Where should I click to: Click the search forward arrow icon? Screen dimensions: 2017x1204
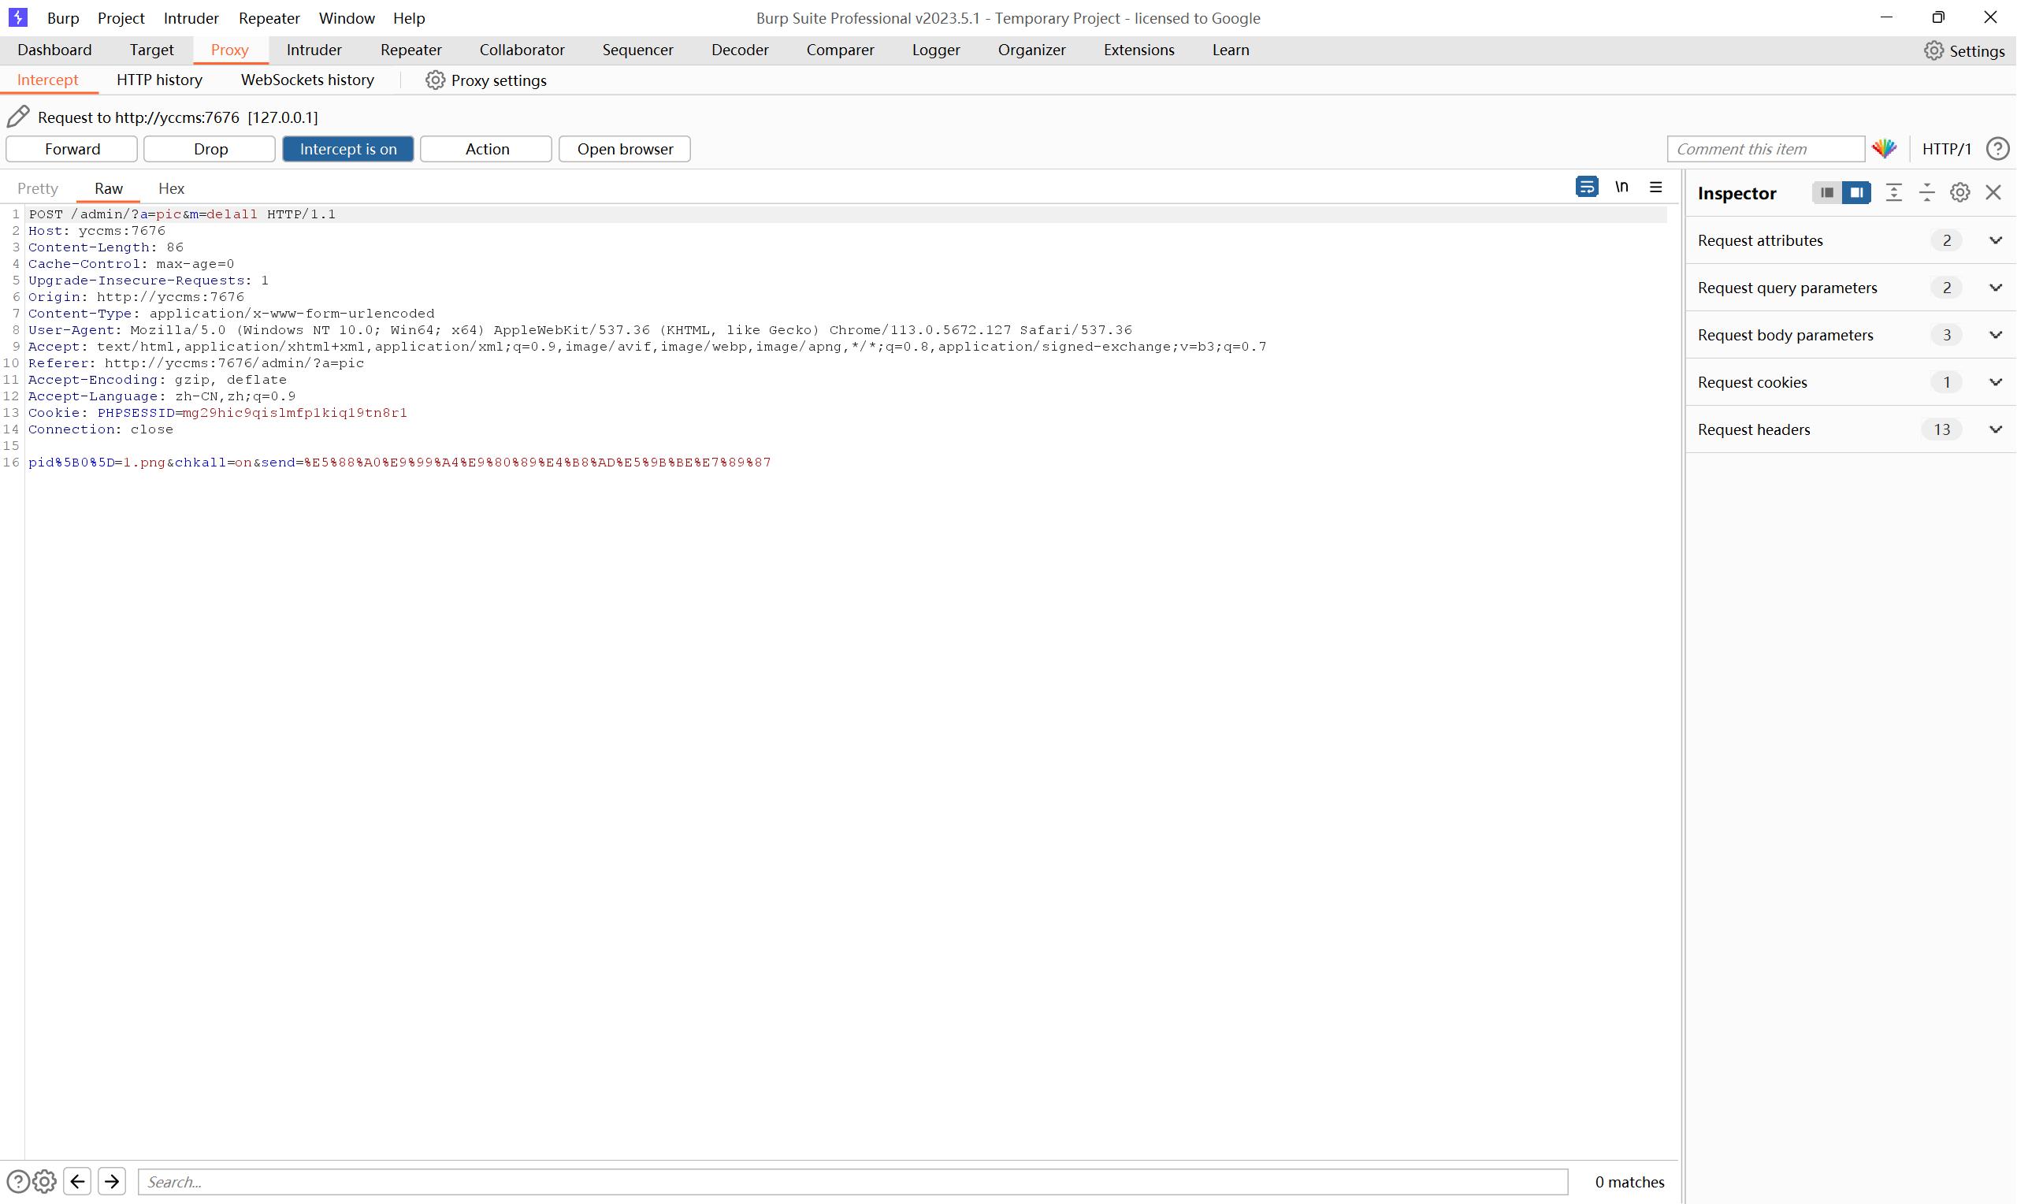tap(112, 1181)
